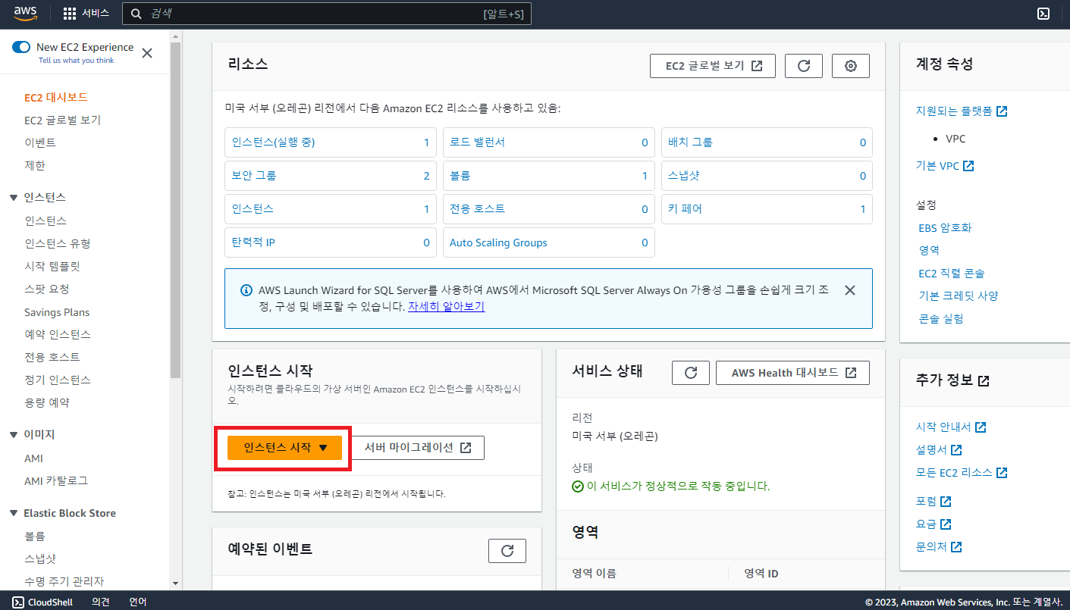Open 의견 feedback in footer
Viewport: 1070px width, 610px height.
(101, 602)
